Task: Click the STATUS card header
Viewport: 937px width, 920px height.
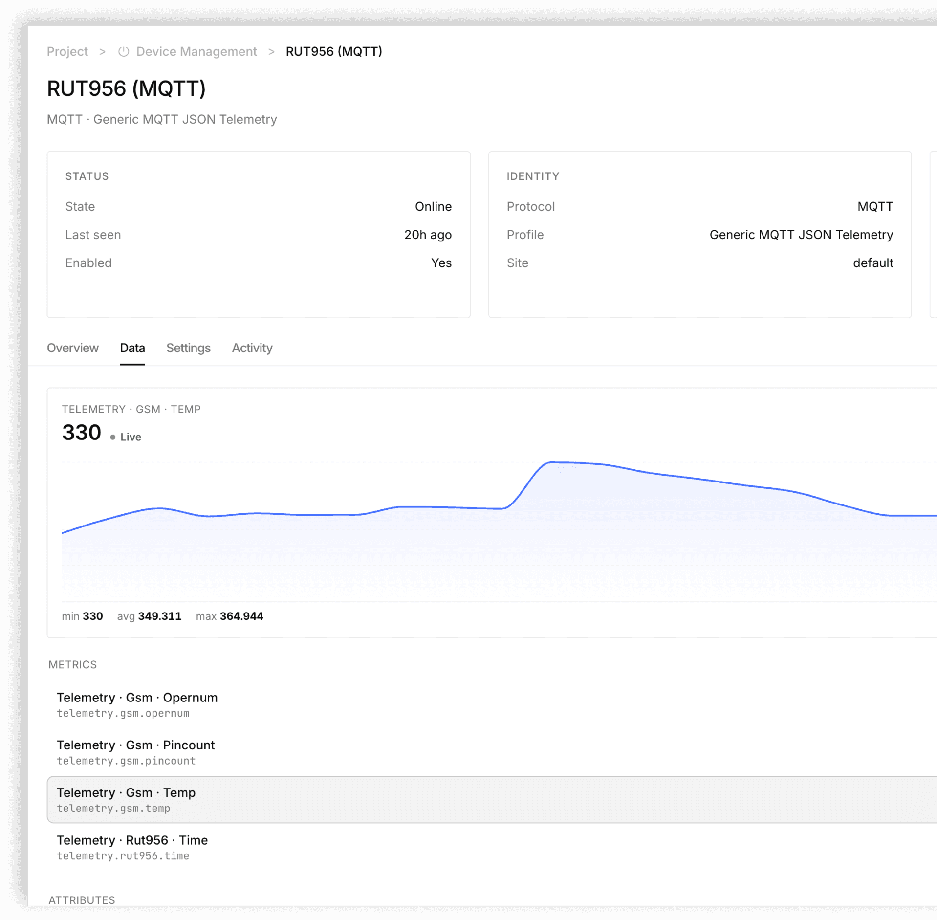Action: click(87, 176)
